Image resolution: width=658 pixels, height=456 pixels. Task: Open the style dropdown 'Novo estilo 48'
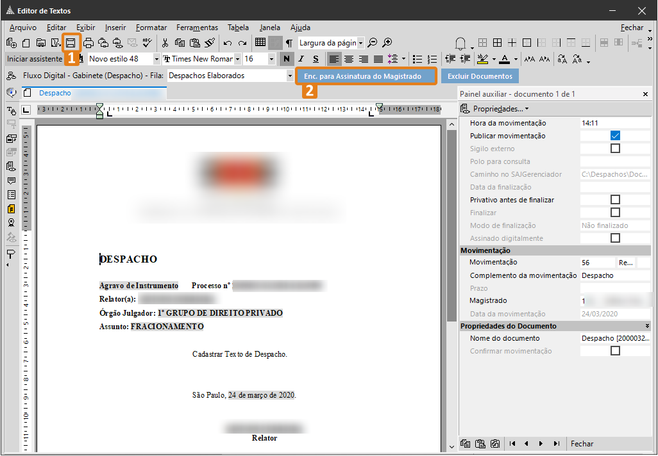pyautogui.click(x=156, y=59)
